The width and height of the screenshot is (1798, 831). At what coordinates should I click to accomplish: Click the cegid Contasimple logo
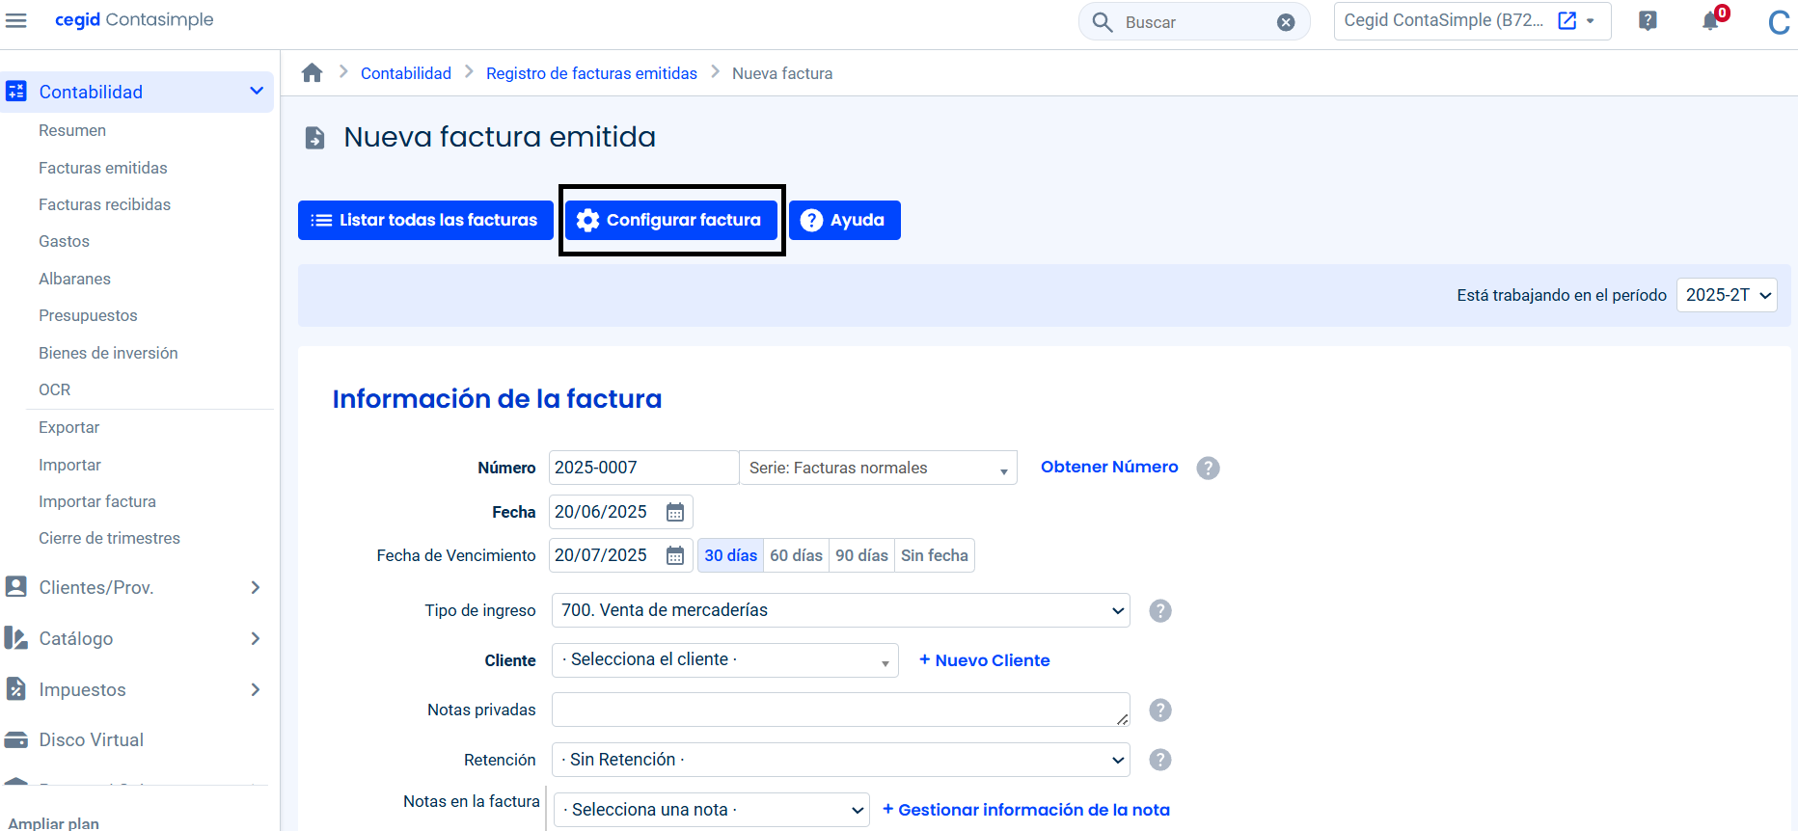click(134, 20)
